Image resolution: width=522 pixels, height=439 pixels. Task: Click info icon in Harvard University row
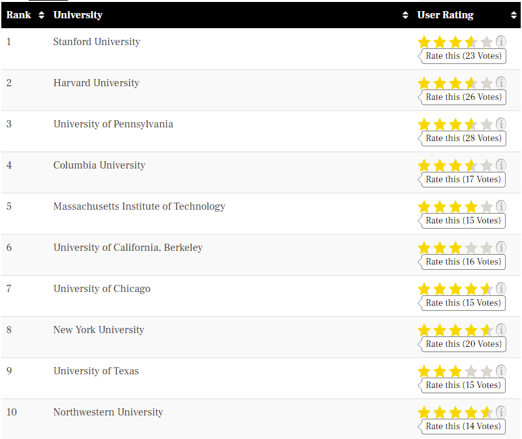tap(501, 83)
